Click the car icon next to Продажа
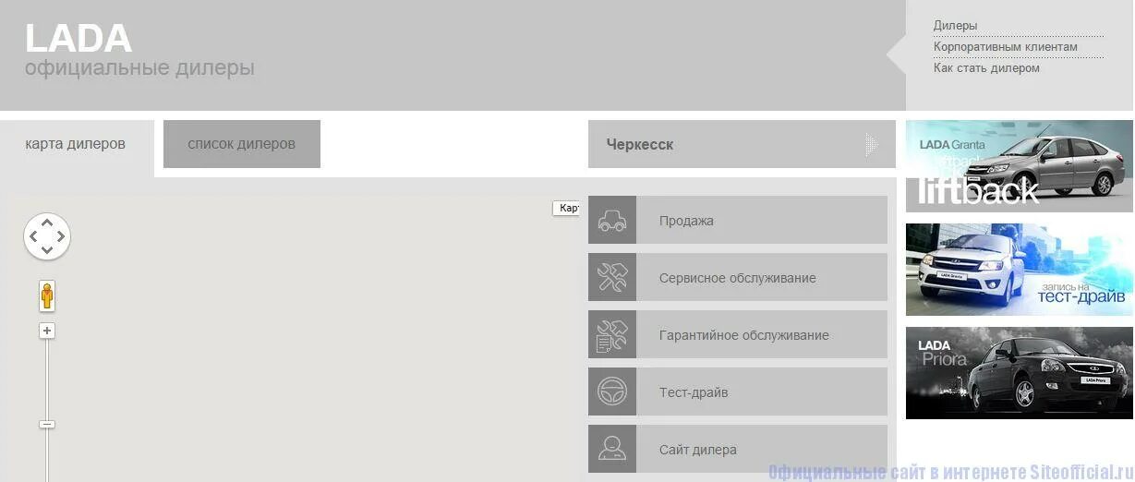 click(612, 220)
